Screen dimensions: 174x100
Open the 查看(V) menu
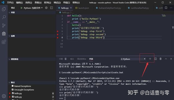(38, 2)
